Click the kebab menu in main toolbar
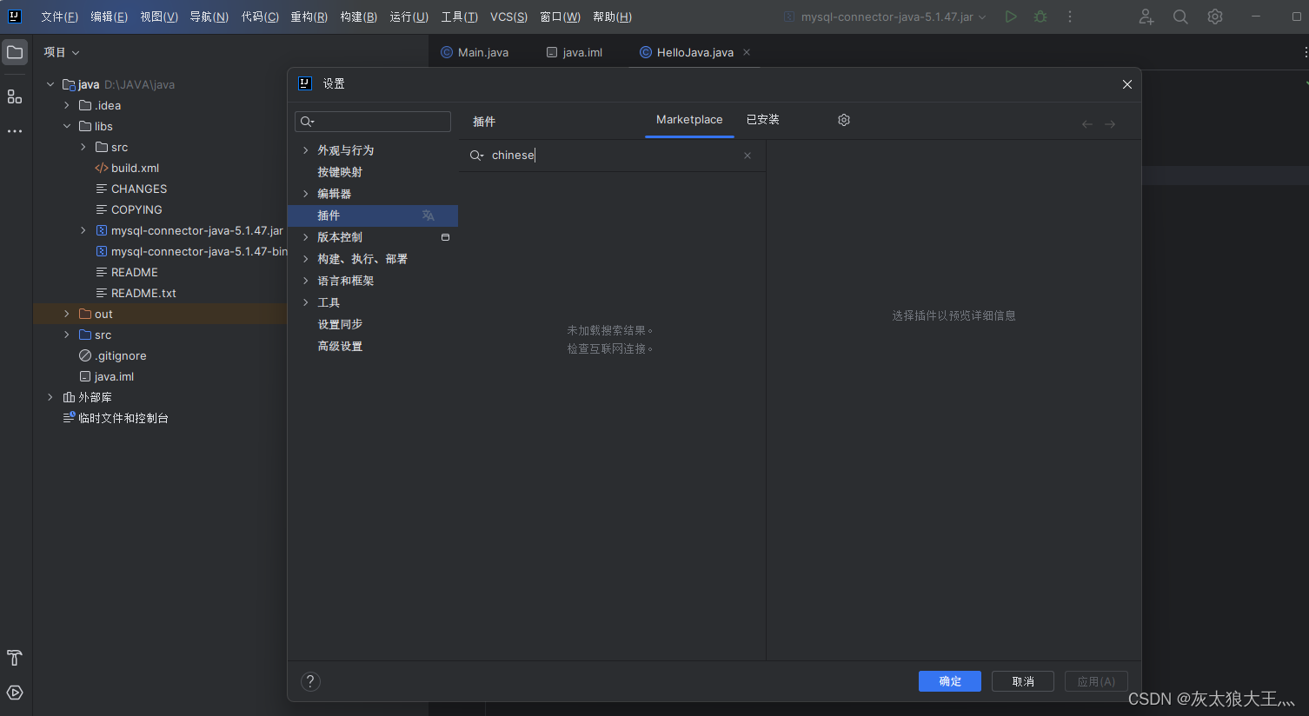1309x716 pixels. [1069, 16]
